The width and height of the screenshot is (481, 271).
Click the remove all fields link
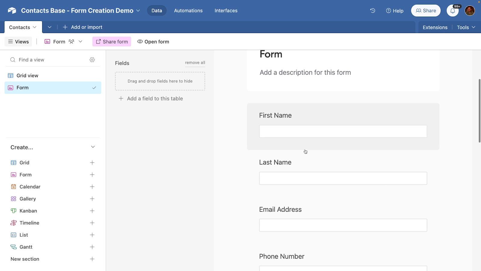195,63
